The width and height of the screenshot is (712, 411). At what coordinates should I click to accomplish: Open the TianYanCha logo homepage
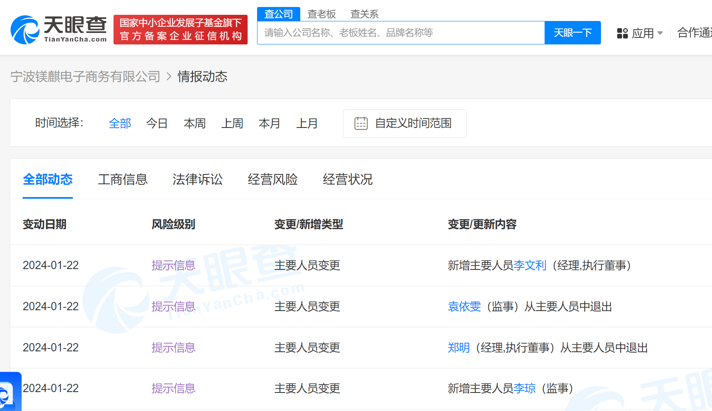point(58,29)
